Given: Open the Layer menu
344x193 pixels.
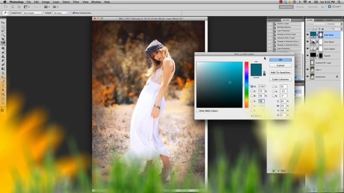Looking at the screenshot, I should [56, 2].
